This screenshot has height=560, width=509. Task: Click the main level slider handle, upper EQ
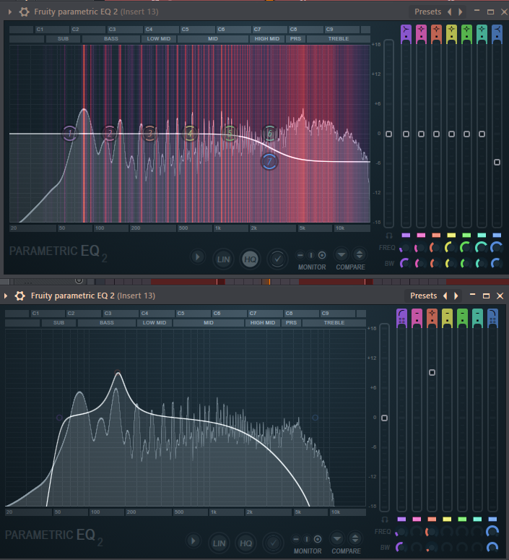click(389, 134)
